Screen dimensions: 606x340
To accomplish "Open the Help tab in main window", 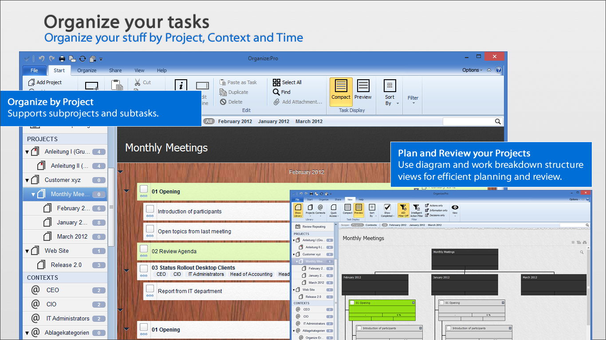I will (162, 70).
